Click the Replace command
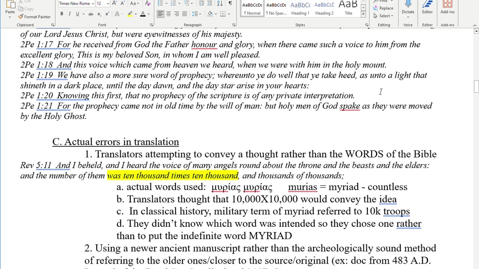The image size is (479, 269). pyautogui.click(x=383, y=8)
